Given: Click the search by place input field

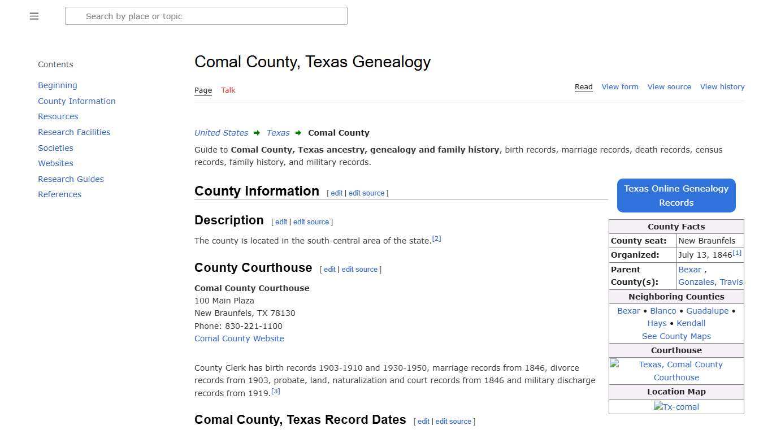Looking at the screenshot, I should pyautogui.click(x=206, y=16).
